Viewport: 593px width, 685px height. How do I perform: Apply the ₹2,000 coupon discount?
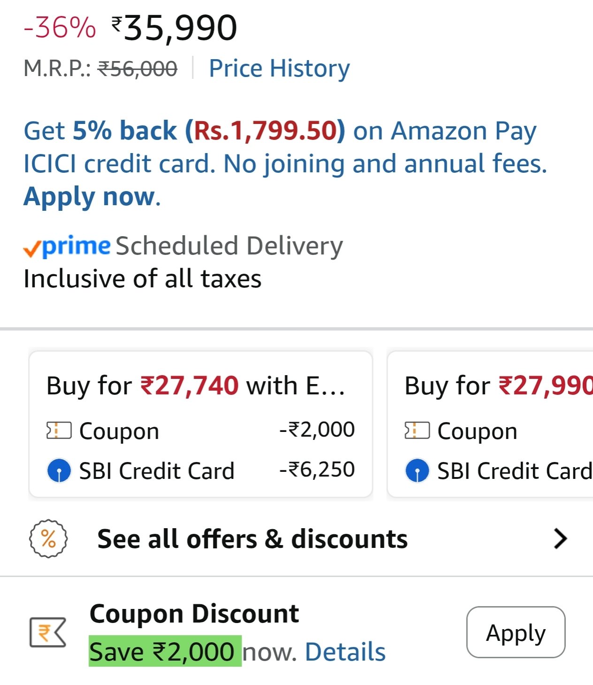tap(516, 632)
